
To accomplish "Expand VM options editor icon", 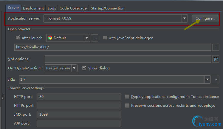I will 216,59.
